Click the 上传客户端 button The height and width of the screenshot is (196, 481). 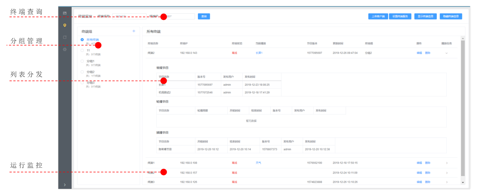(x=378, y=16)
